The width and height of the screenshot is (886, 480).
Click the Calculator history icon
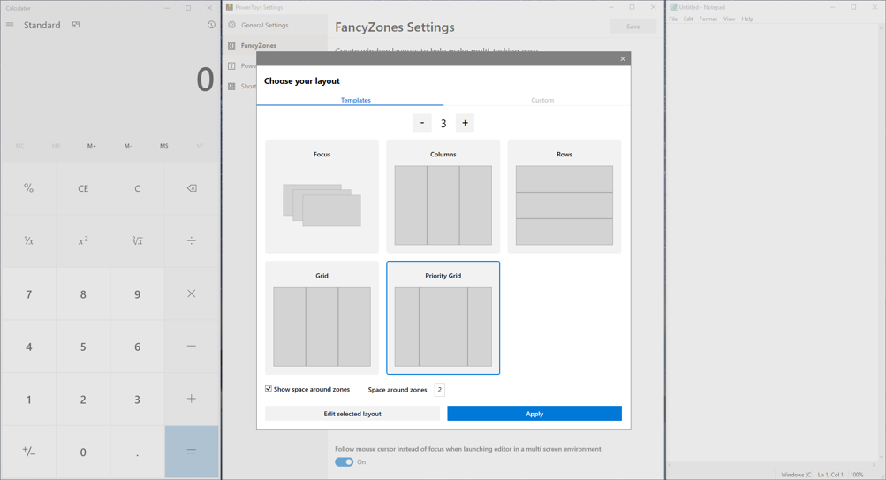211,25
